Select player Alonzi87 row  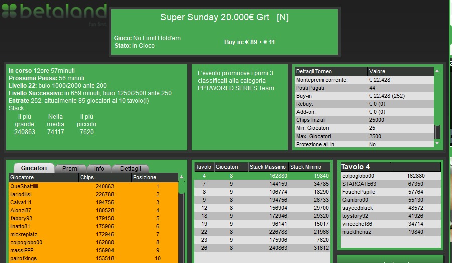coord(94,211)
